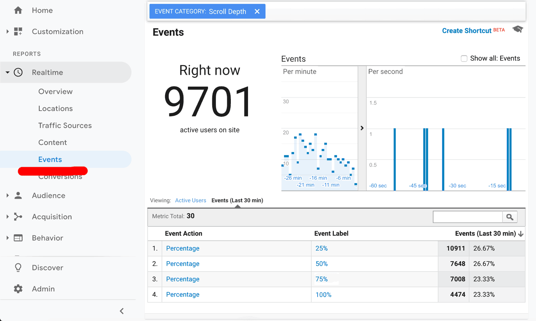Image resolution: width=536 pixels, height=321 pixels.
Task: Click the Create Shortcut link
Action: [466, 31]
